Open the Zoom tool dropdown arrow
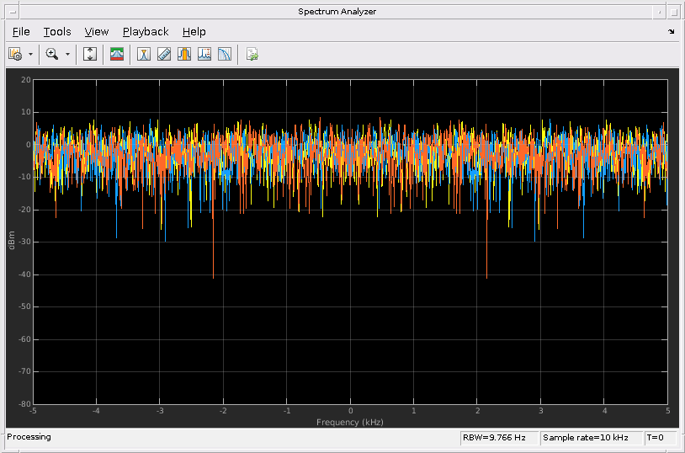Image resolution: width=685 pixels, height=453 pixels. click(67, 54)
